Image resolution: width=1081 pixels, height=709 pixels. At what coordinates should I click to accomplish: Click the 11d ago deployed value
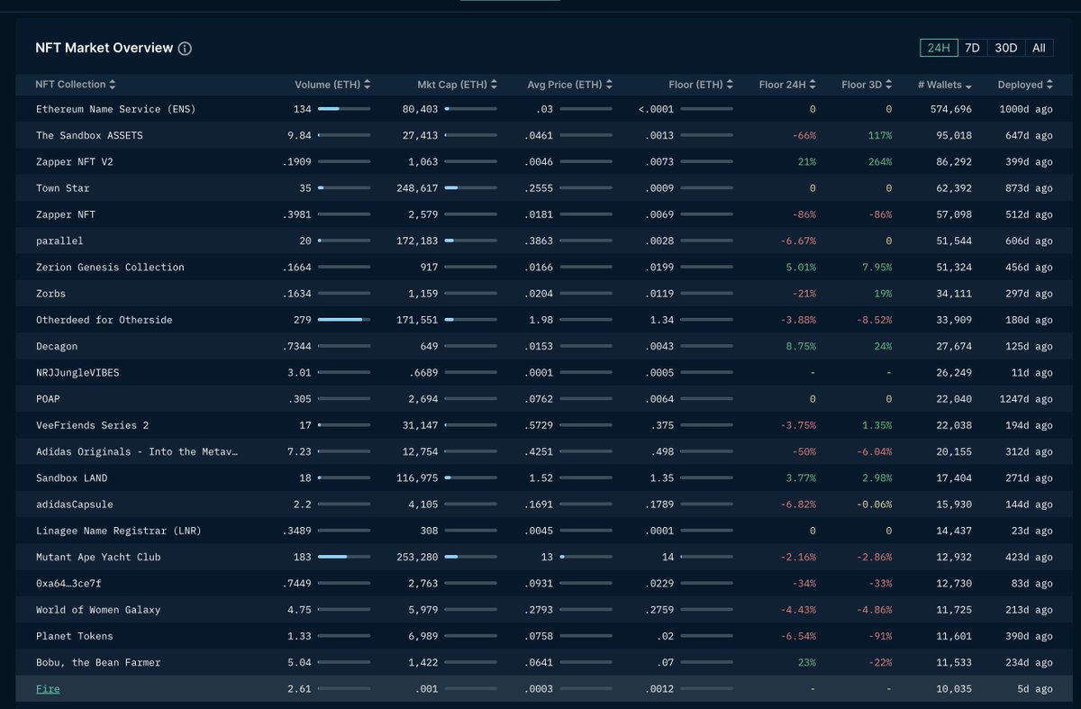[1032, 372]
